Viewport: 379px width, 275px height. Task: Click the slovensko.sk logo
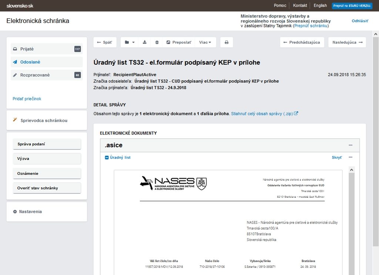pos(20,6)
